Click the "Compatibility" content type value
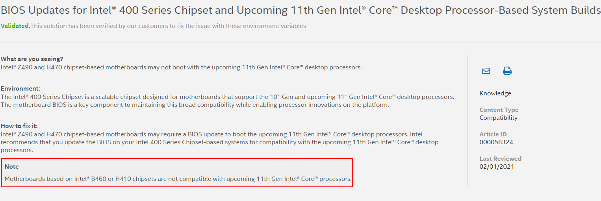Image resolution: width=601 pixels, height=201 pixels. [498, 118]
